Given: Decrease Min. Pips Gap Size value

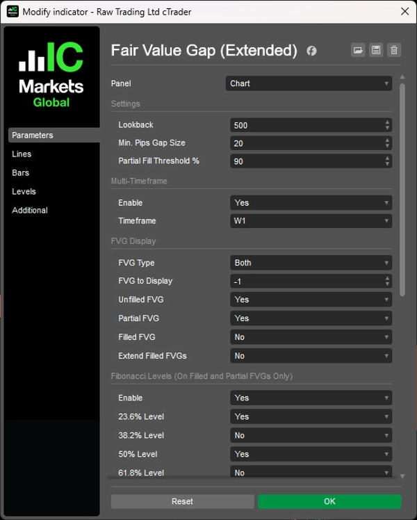Looking at the screenshot, I should point(387,146).
